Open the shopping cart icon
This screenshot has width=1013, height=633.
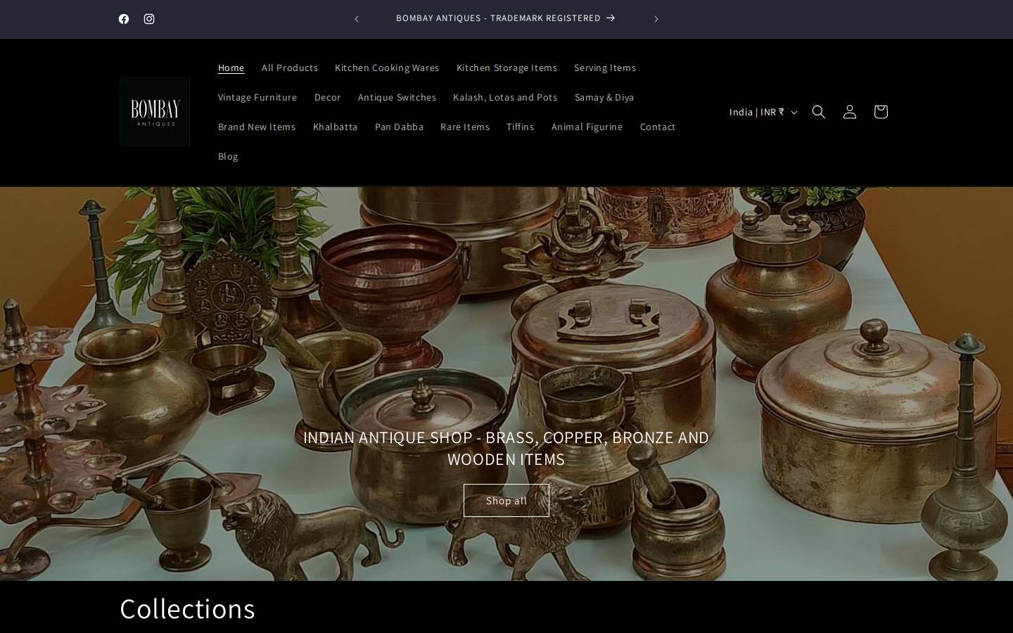(881, 112)
